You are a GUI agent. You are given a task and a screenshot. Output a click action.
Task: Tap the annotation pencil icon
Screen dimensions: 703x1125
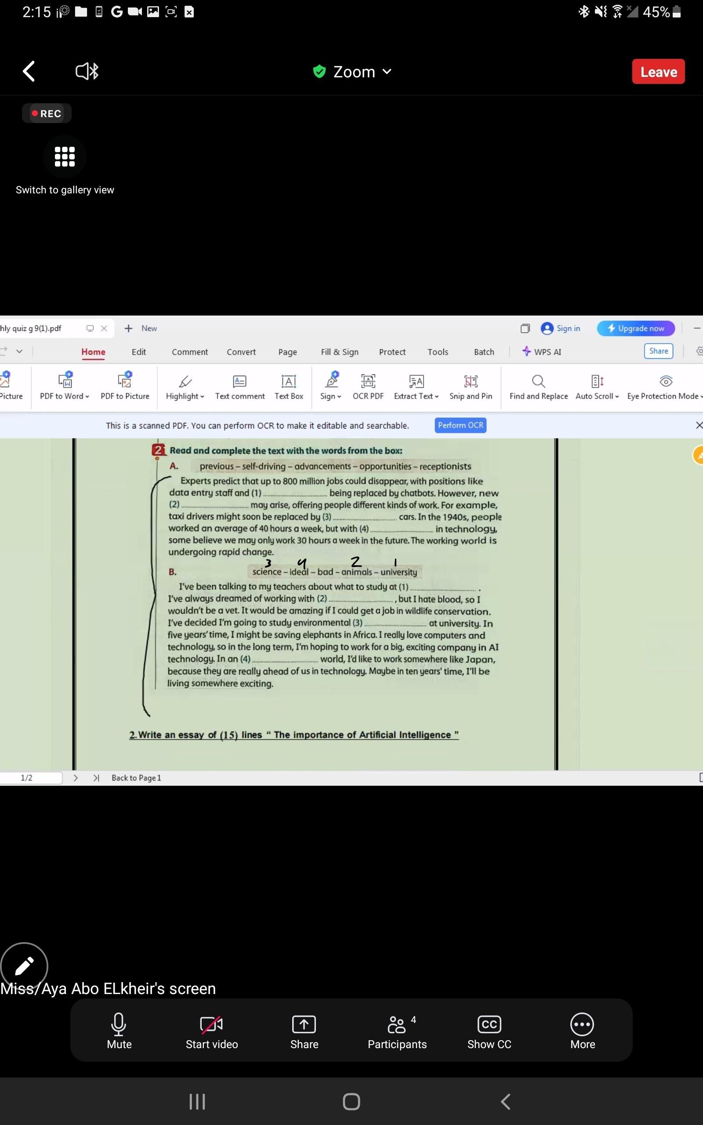tap(24, 966)
